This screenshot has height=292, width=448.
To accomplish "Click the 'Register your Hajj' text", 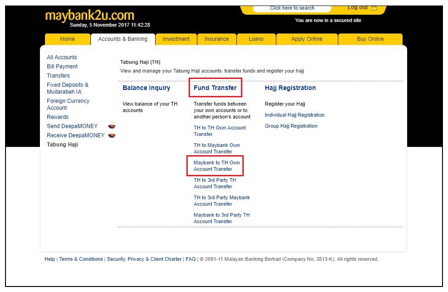I will (x=285, y=104).
